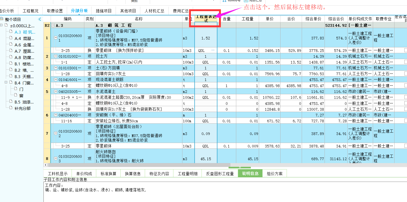The height and width of the screenshot is (202, 407).
Task: Select A.4 混凝 in the project tree
Action: point(24,38)
